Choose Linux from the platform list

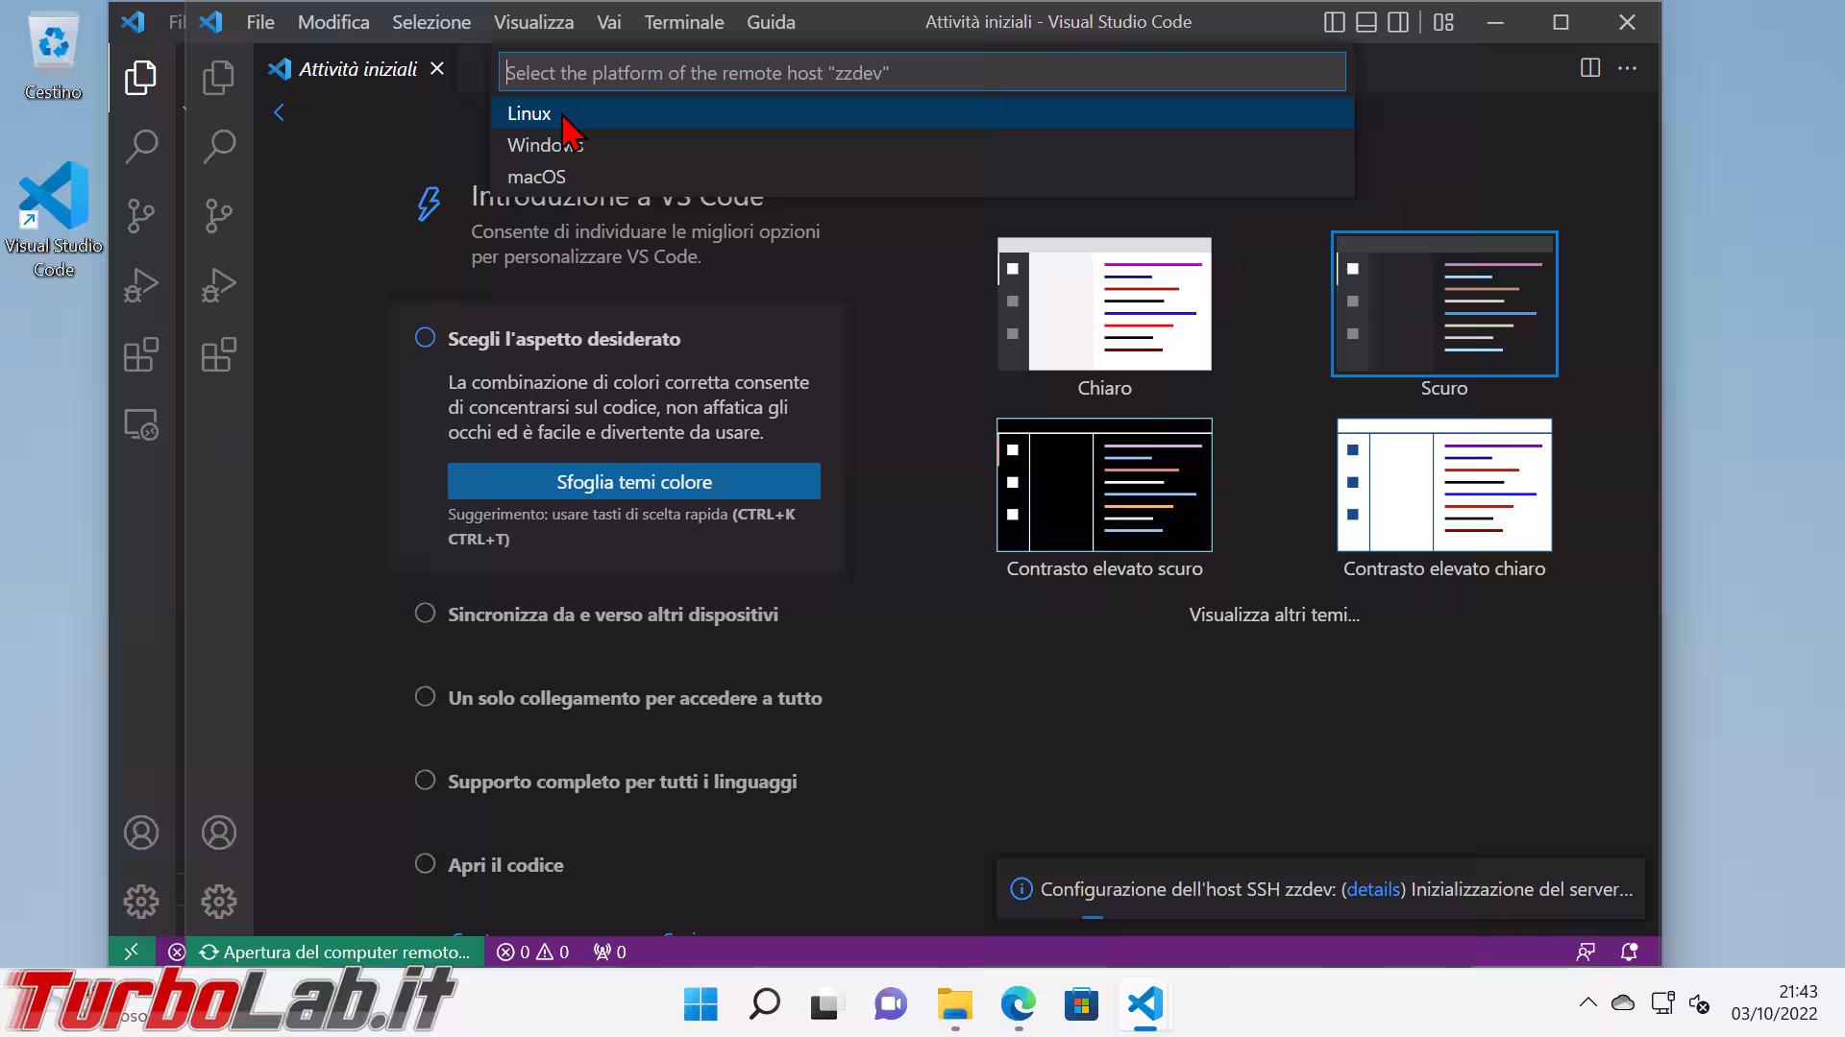pos(529,113)
